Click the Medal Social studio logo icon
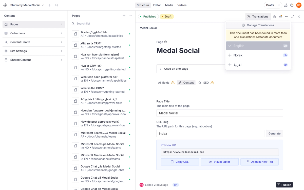 [x=5, y=5]
